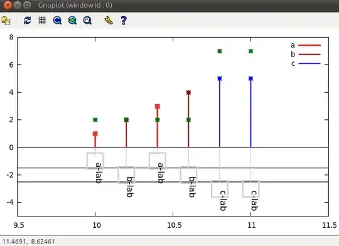
Task: Click the second b-lab label box
Action: 188,175
